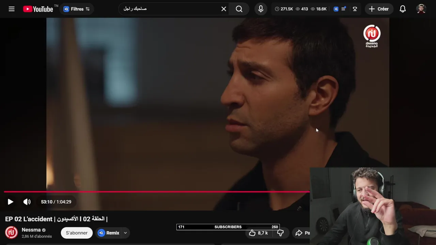
Task: Click the share arrow button
Action: [x=301, y=233]
